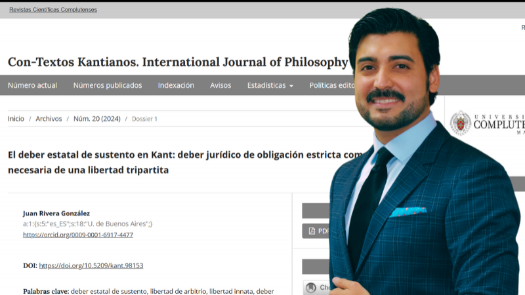
Task: Click the Dossier 1 breadcrumb text
Action: click(144, 119)
